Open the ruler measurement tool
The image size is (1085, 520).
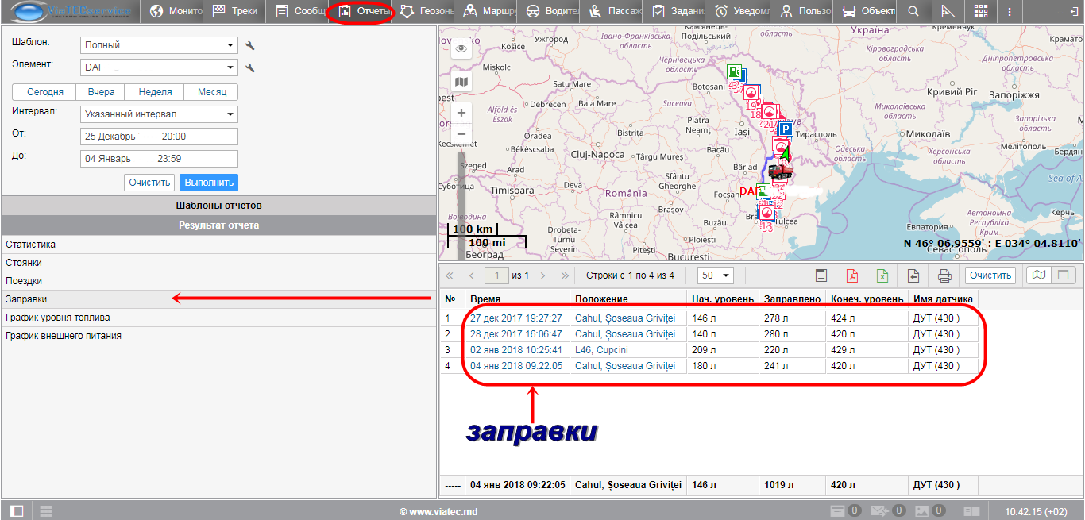tap(947, 12)
